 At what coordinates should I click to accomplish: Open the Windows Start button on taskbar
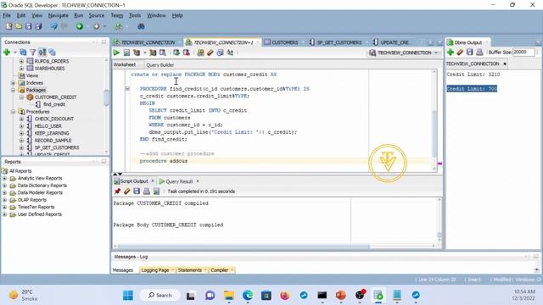pyautogui.click(x=128, y=296)
